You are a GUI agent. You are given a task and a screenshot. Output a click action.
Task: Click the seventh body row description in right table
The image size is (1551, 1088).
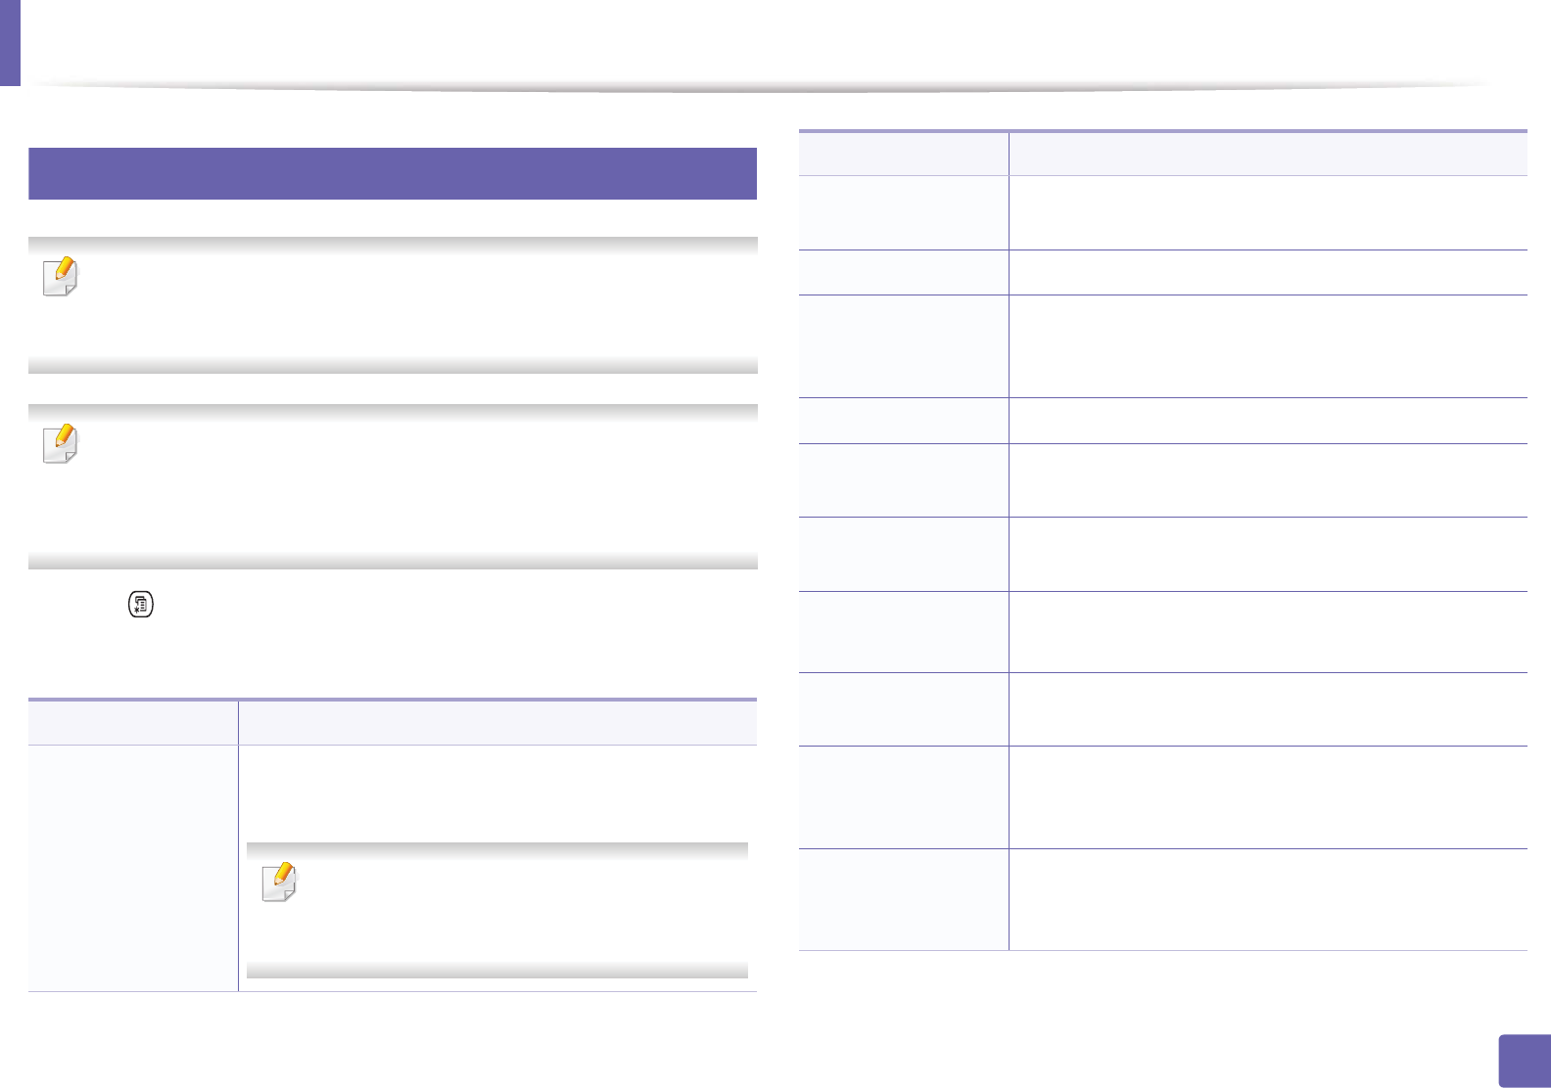(1267, 631)
